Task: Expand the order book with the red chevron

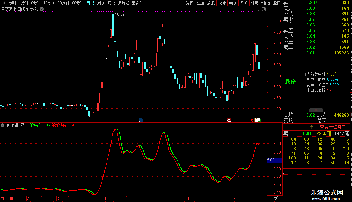Action: click(x=316, y=110)
